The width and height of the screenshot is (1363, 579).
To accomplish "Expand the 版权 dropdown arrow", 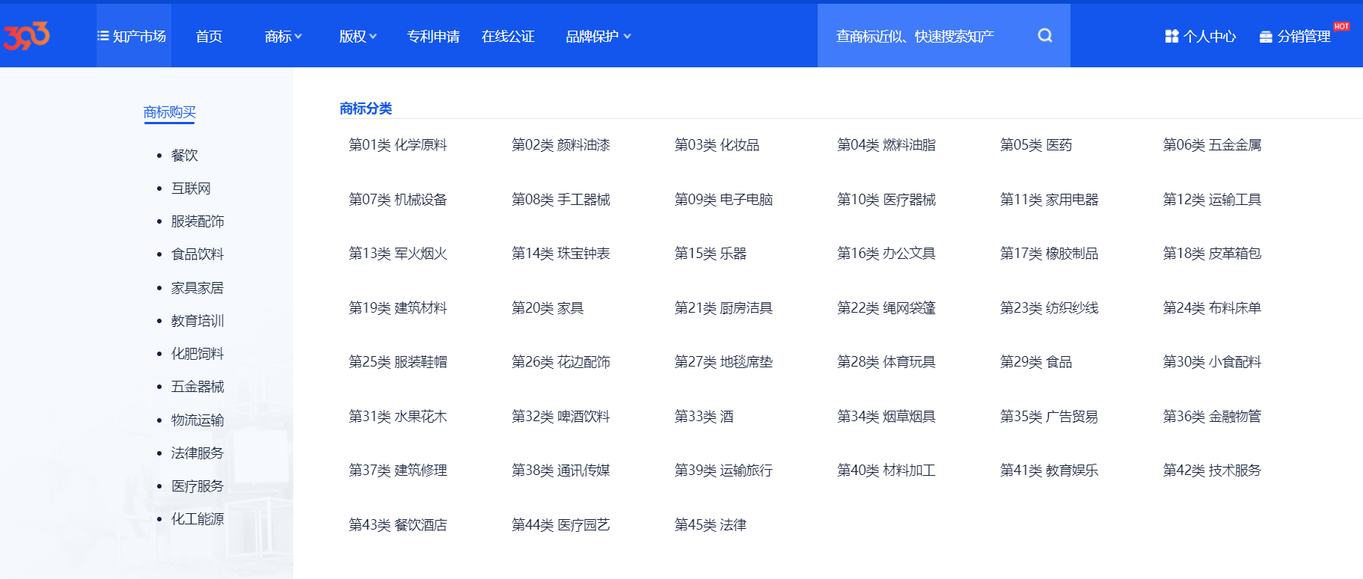I will pos(373,36).
